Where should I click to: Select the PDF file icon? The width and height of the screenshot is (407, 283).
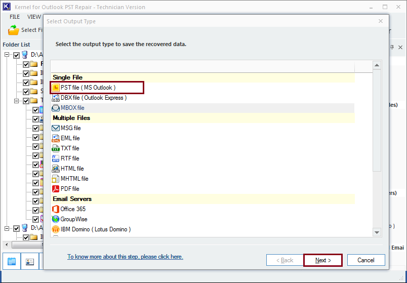tap(56, 189)
